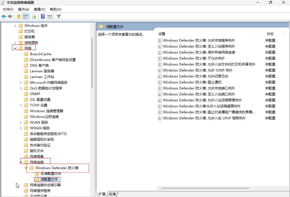The height and width of the screenshot is (197, 290).
Task: Select the 标准配置文件 folder
Action: pos(51,174)
